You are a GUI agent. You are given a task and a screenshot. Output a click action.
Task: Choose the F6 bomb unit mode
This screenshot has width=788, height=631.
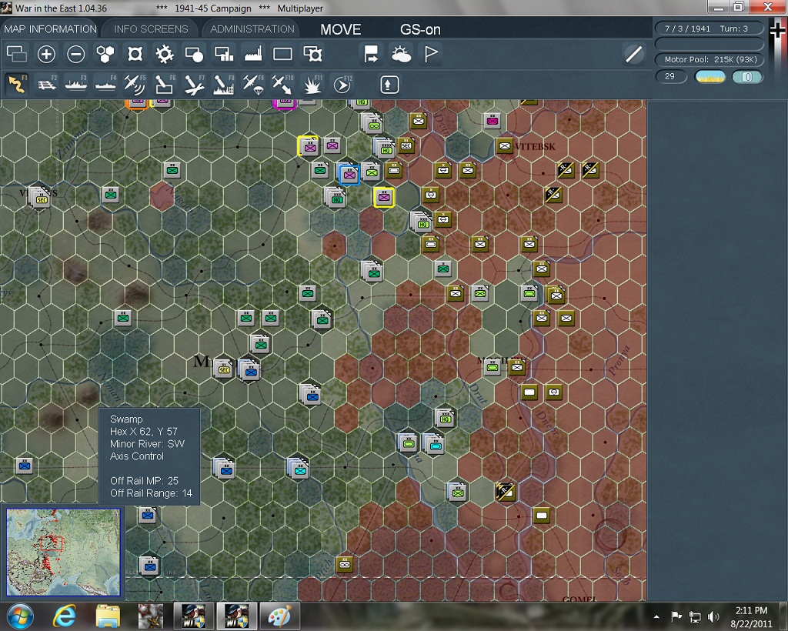point(165,84)
